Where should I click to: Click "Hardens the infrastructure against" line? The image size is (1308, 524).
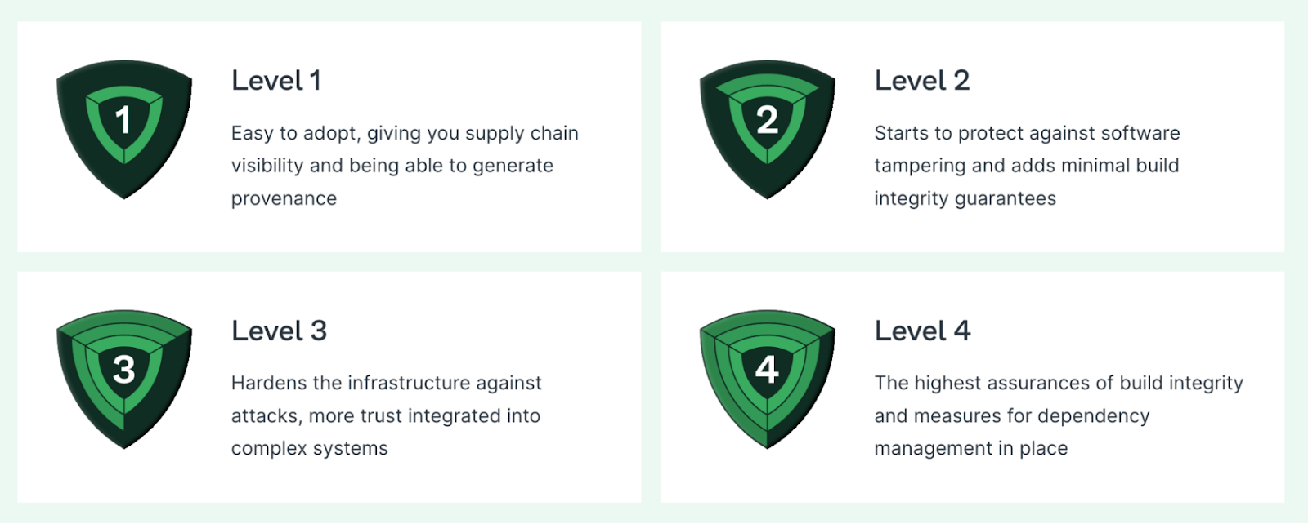386,383
